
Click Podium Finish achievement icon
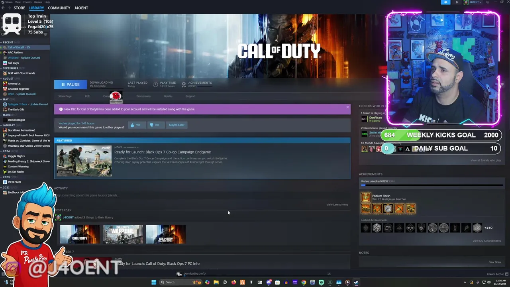[x=365, y=197]
